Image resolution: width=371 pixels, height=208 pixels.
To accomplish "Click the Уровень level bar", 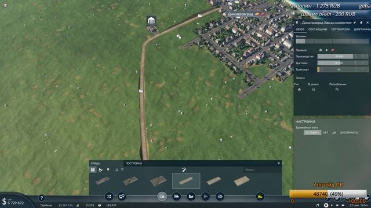I will point(332,41).
